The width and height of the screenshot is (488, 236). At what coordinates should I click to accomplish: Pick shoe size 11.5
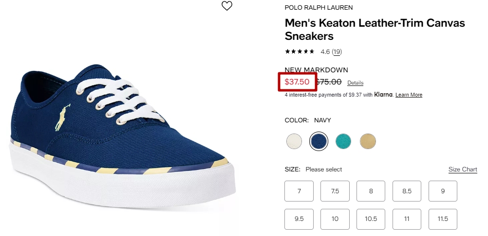[443, 219]
